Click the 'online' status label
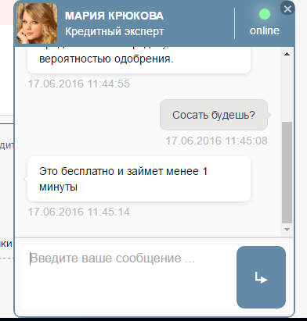The height and width of the screenshot is (321, 307). 265,30
